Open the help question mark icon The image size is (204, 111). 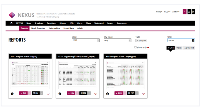185,12
